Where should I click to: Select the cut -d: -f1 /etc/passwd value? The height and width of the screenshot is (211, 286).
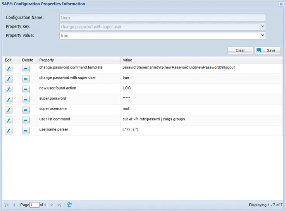point(153,119)
